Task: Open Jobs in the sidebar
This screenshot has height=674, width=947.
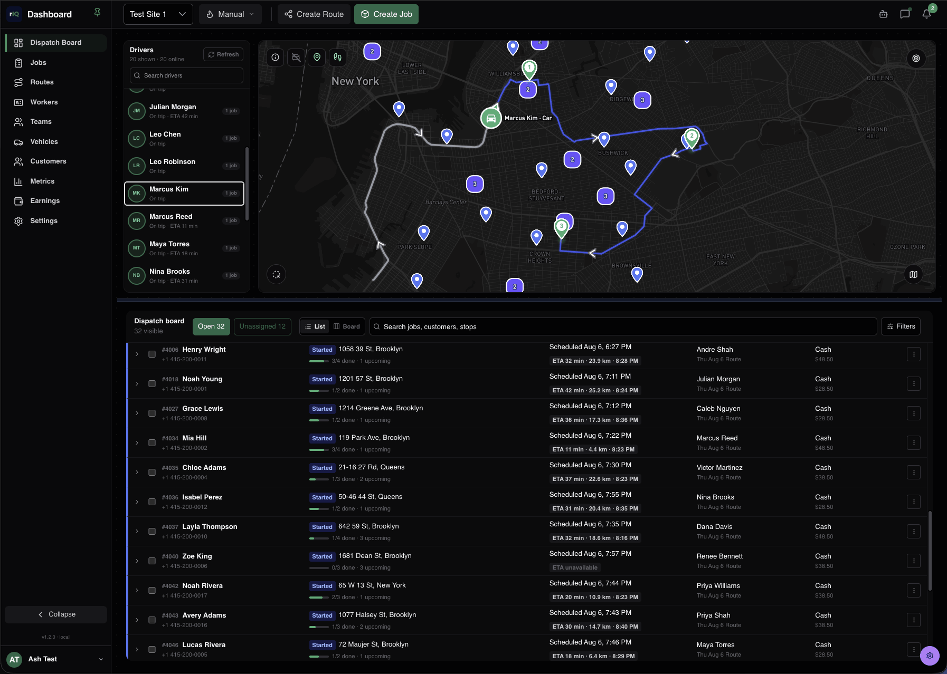Action: [56, 63]
